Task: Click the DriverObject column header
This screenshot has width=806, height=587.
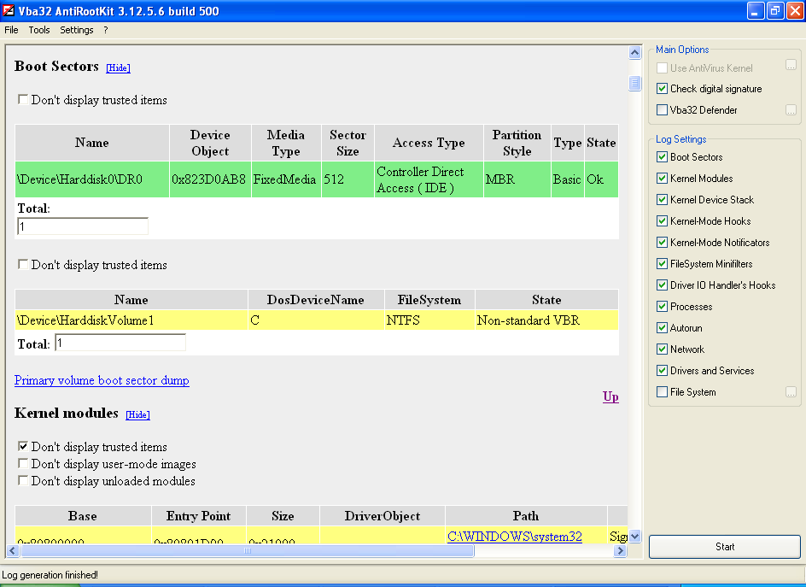Action: 383,515
